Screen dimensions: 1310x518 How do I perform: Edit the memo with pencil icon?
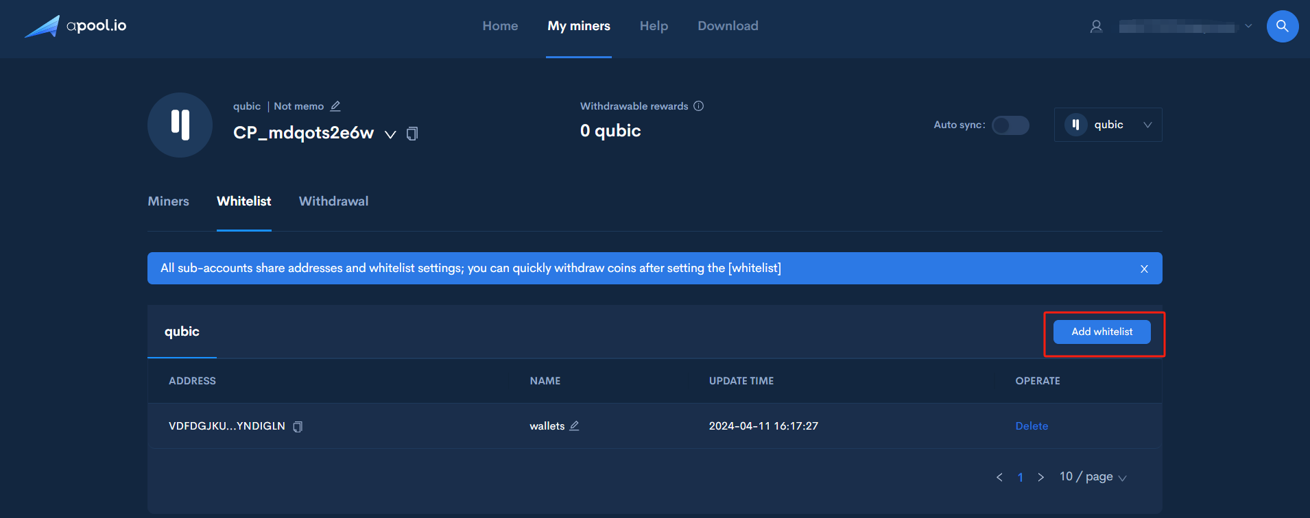pos(335,106)
